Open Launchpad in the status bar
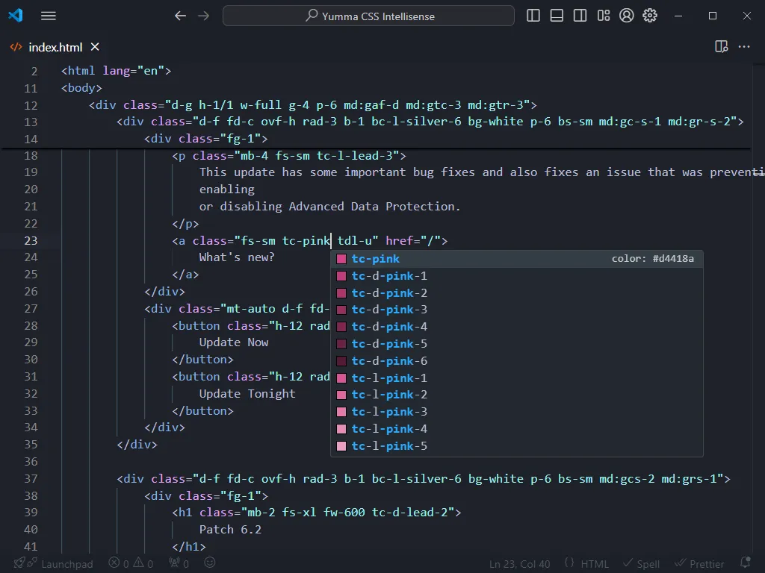 66,564
